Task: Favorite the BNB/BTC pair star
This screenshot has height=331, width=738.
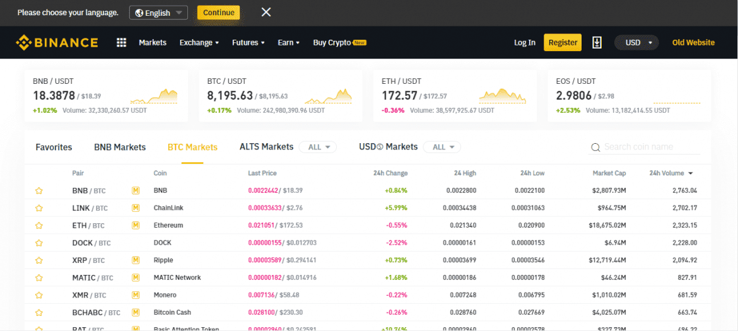Action: (x=39, y=190)
